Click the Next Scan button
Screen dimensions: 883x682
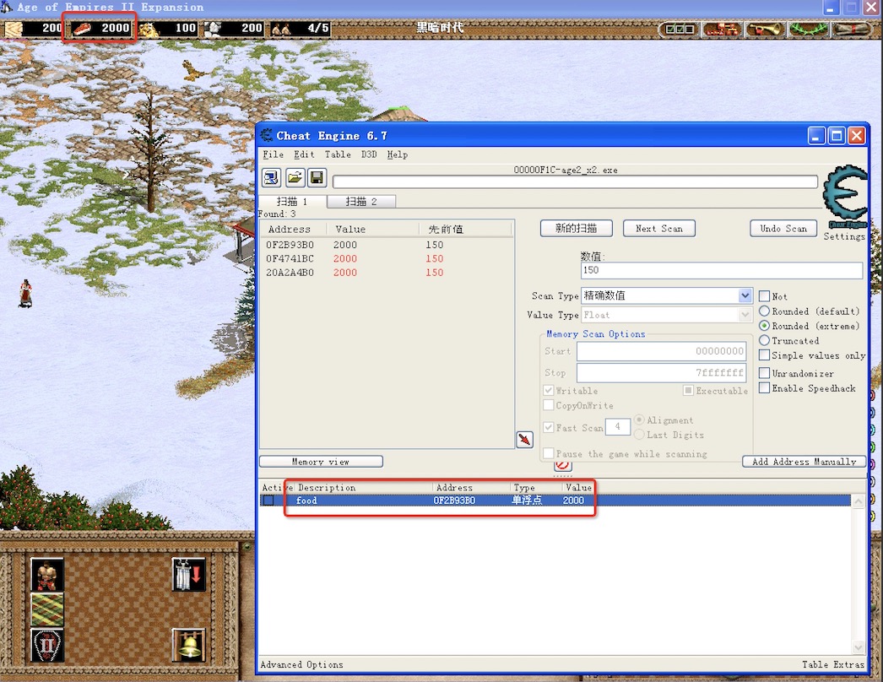658,228
